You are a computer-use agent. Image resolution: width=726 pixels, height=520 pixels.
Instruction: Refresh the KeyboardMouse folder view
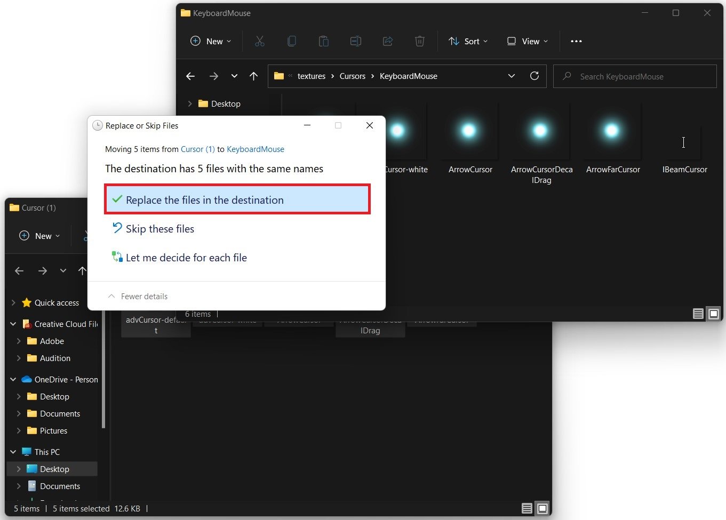click(x=534, y=76)
